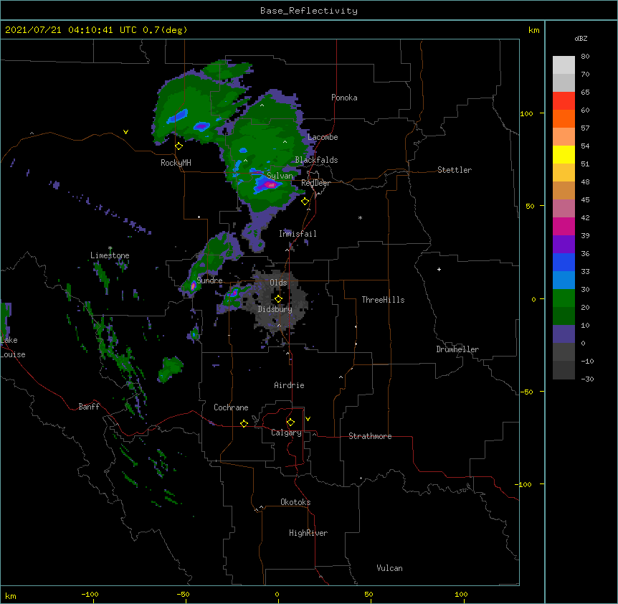
Task: Select the yellow V marker east of Calgary
Action: tap(308, 419)
